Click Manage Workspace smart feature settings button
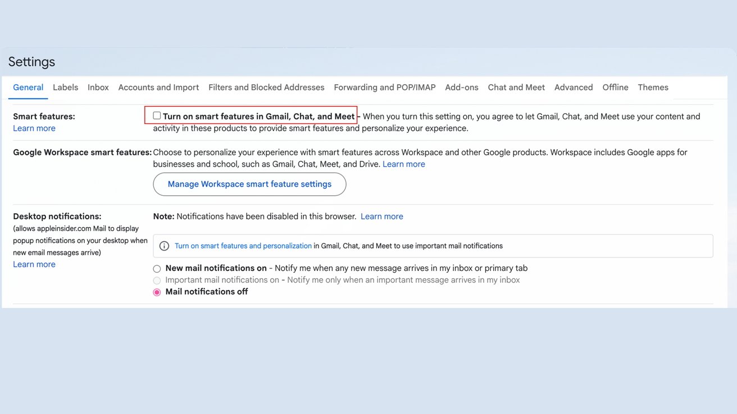 click(249, 184)
